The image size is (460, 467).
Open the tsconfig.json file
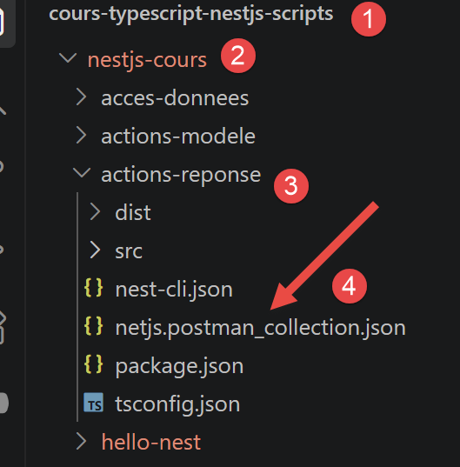pos(177,404)
